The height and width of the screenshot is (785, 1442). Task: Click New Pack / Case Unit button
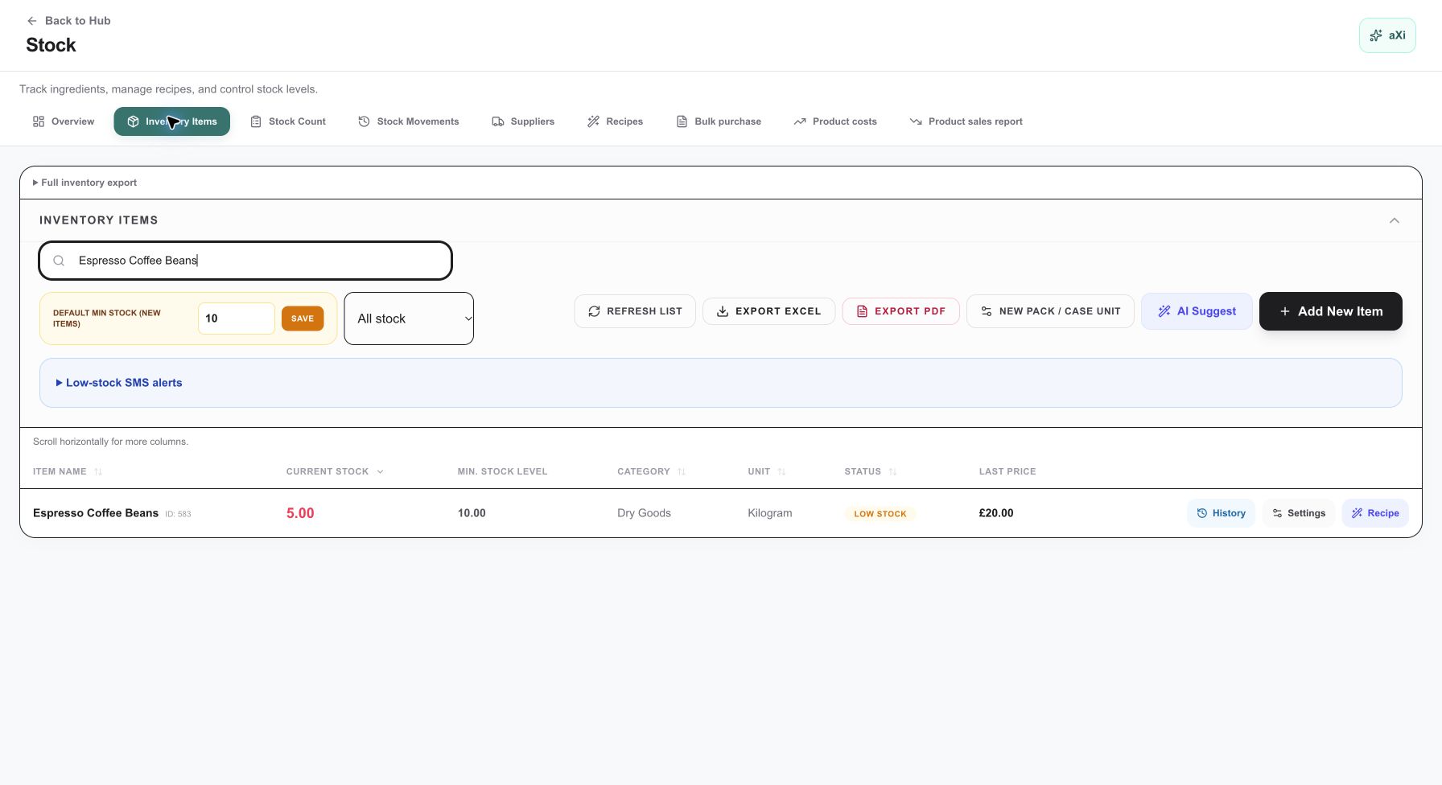(1050, 311)
